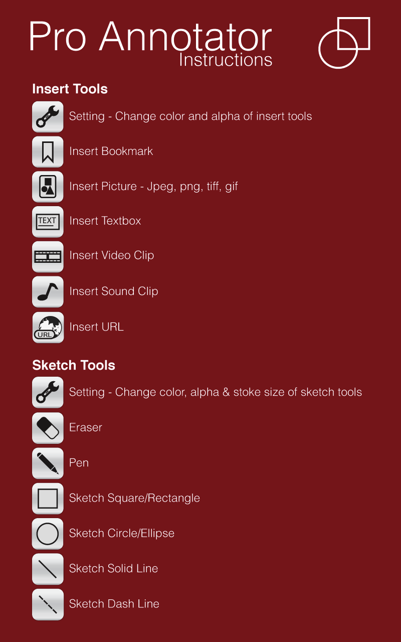This screenshot has width=401, height=642.
Task: Select the Insert Sound Clip note icon
Action: pyautogui.click(x=48, y=291)
